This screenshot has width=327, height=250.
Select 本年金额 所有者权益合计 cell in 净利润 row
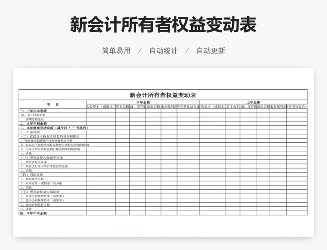(188, 132)
